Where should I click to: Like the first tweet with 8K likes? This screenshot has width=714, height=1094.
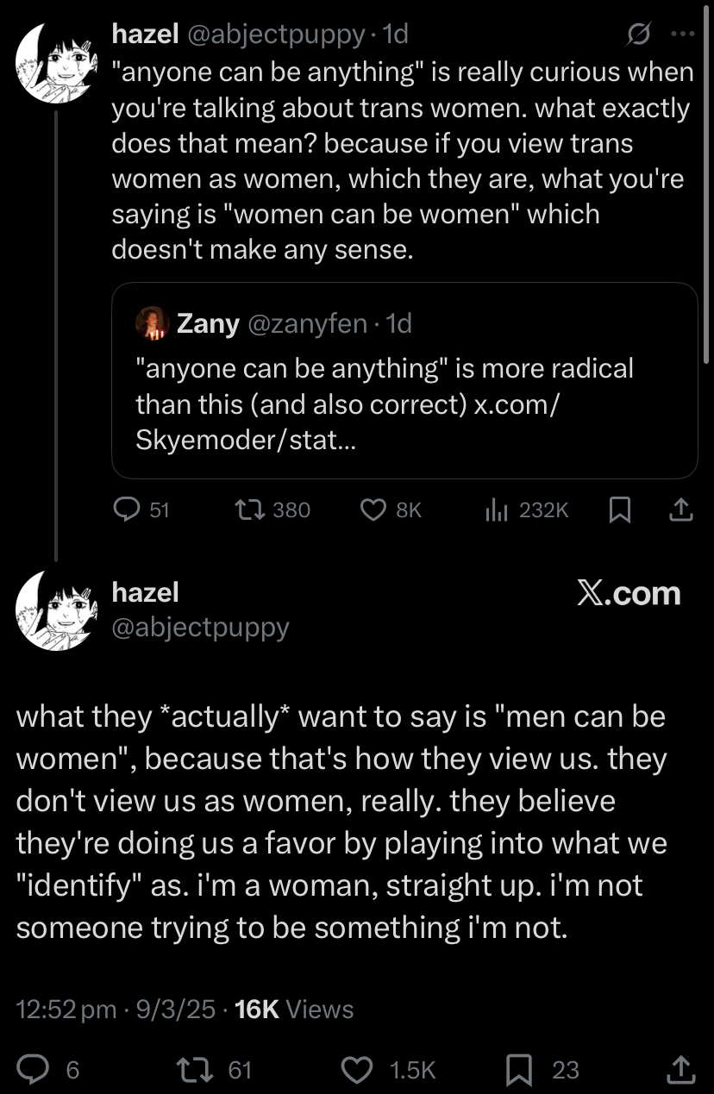pos(373,510)
